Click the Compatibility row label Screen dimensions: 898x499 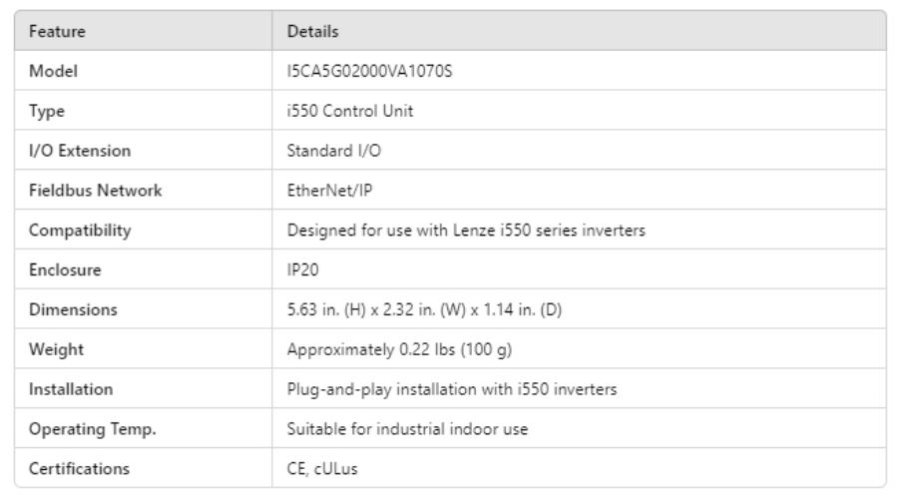click(x=80, y=231)
